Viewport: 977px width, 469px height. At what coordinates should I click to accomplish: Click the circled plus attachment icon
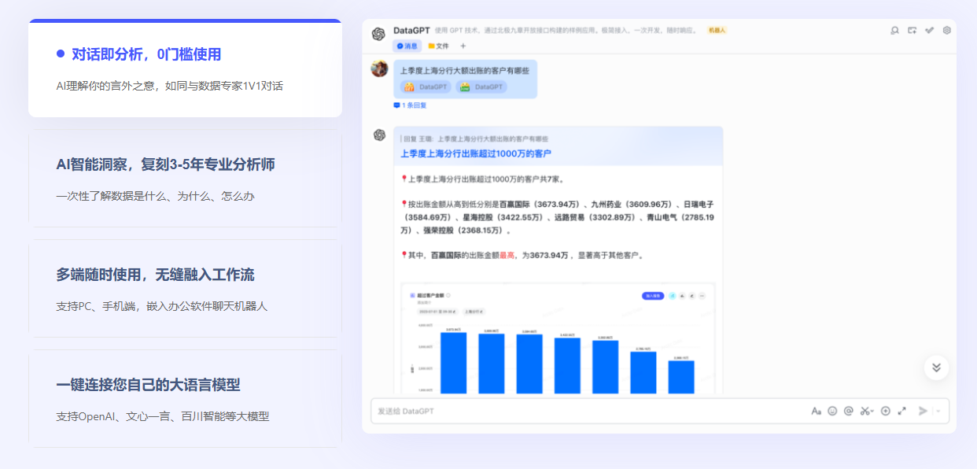coord(886,411)
